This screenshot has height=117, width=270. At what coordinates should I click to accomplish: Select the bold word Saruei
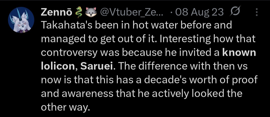97,66
